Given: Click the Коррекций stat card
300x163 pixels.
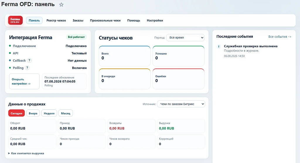Looking at the screenshot, I should coord(181,142).
